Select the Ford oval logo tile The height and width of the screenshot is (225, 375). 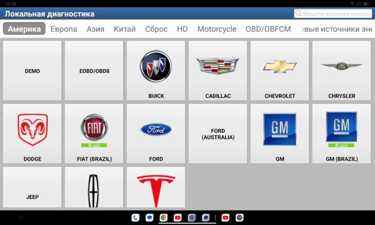(156, 134)
